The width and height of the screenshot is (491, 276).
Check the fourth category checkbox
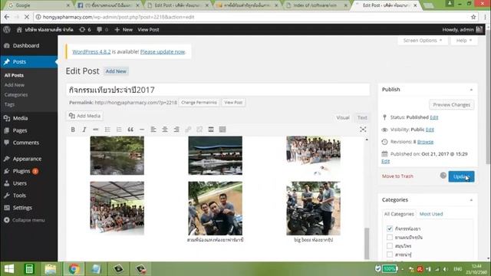[x=390, y=254]
